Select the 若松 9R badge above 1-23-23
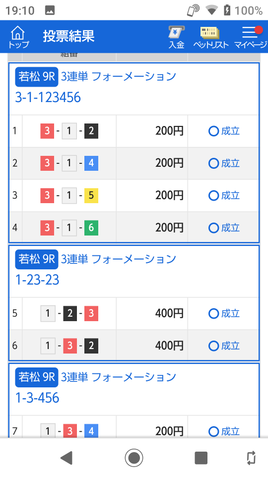The image size is (268, 478). coord(37,259)
